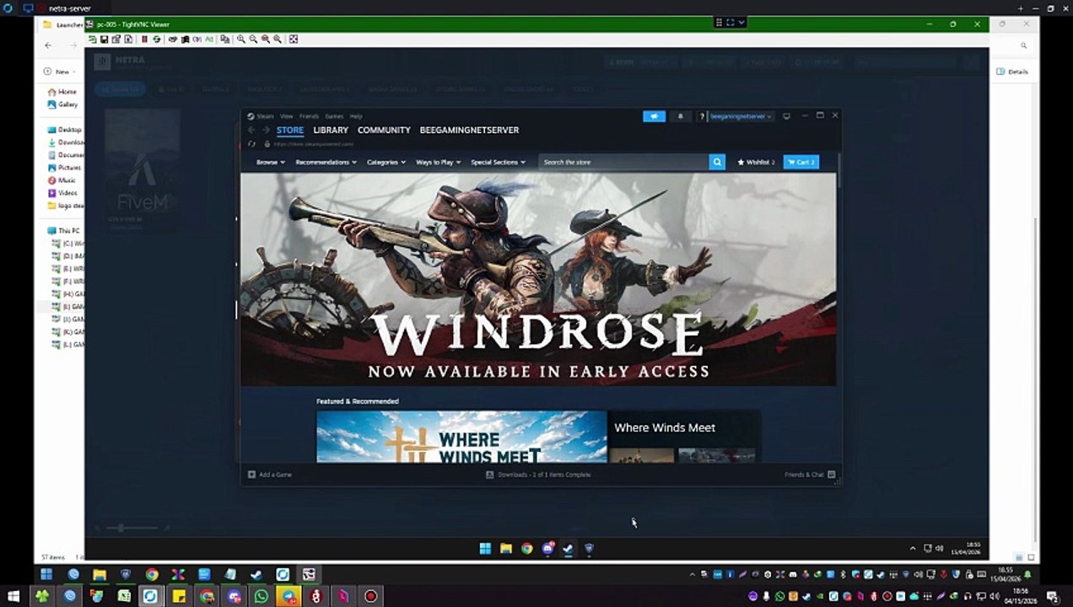Image resolution: width=1073 pixels, height=607 pixels.
Task: Open the Categories dropdown
Action: click(x=386, y=162)
